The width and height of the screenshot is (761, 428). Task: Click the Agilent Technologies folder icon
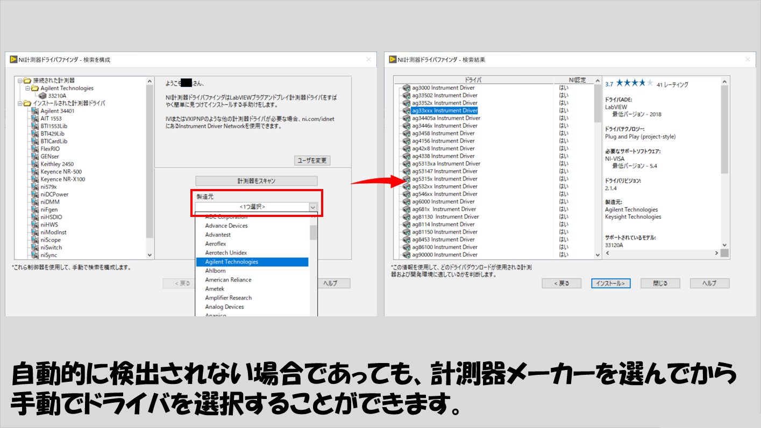(35, 88)
